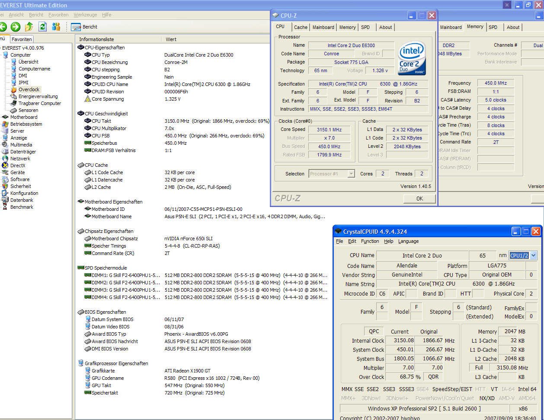Select the Multimedia speaker icon in the tree
Viewport: 544px width, 420px height.
click(x=5, y=145)
